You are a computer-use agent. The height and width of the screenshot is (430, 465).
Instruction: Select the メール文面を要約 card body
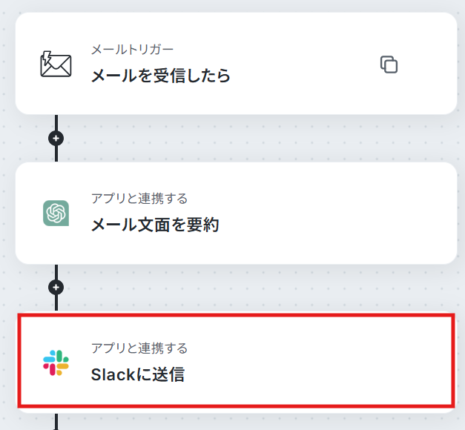point(236,213)
